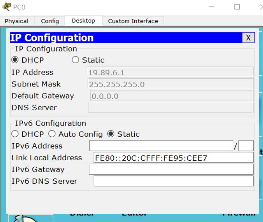
Task: Choose the IPv6 Auto Config option
Action: click(52, 134)
